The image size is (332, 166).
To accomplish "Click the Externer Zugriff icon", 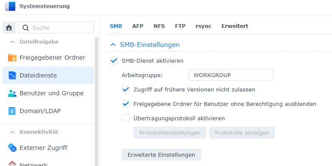I will pyautogui.click(x=12, y=148).
